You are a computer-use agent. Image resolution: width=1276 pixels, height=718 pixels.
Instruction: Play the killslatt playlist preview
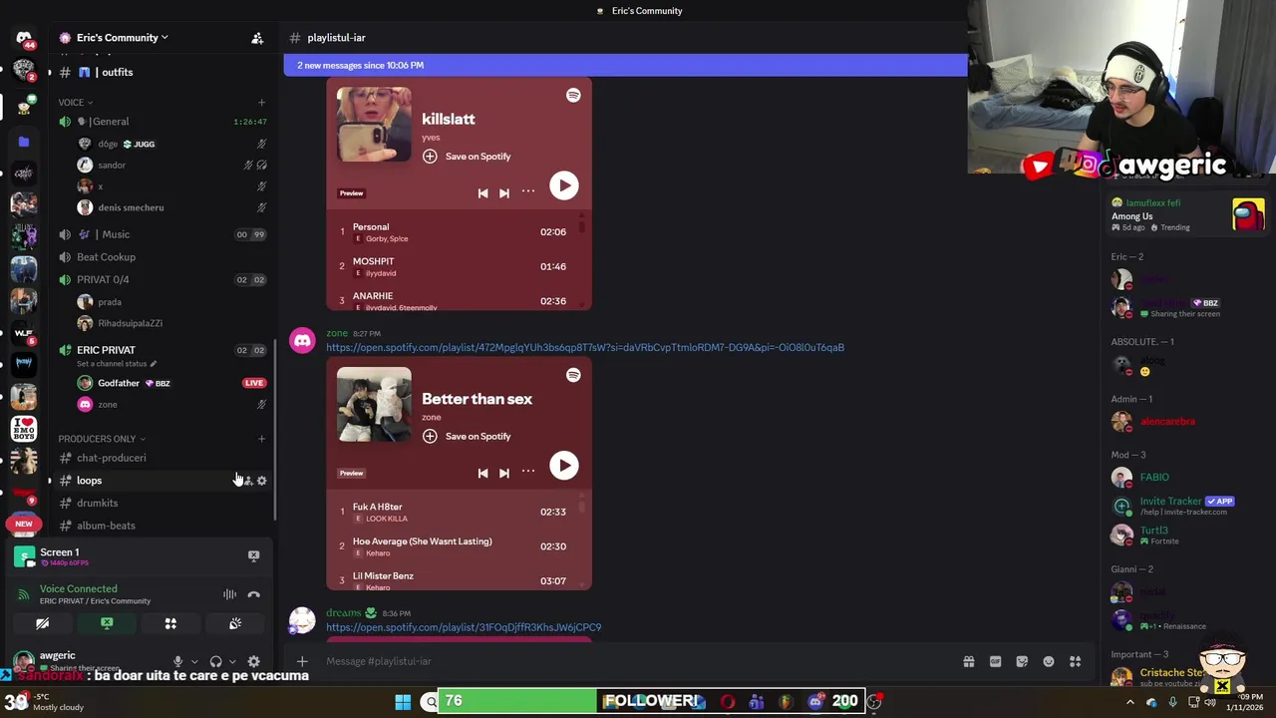[x=563, y=186]
